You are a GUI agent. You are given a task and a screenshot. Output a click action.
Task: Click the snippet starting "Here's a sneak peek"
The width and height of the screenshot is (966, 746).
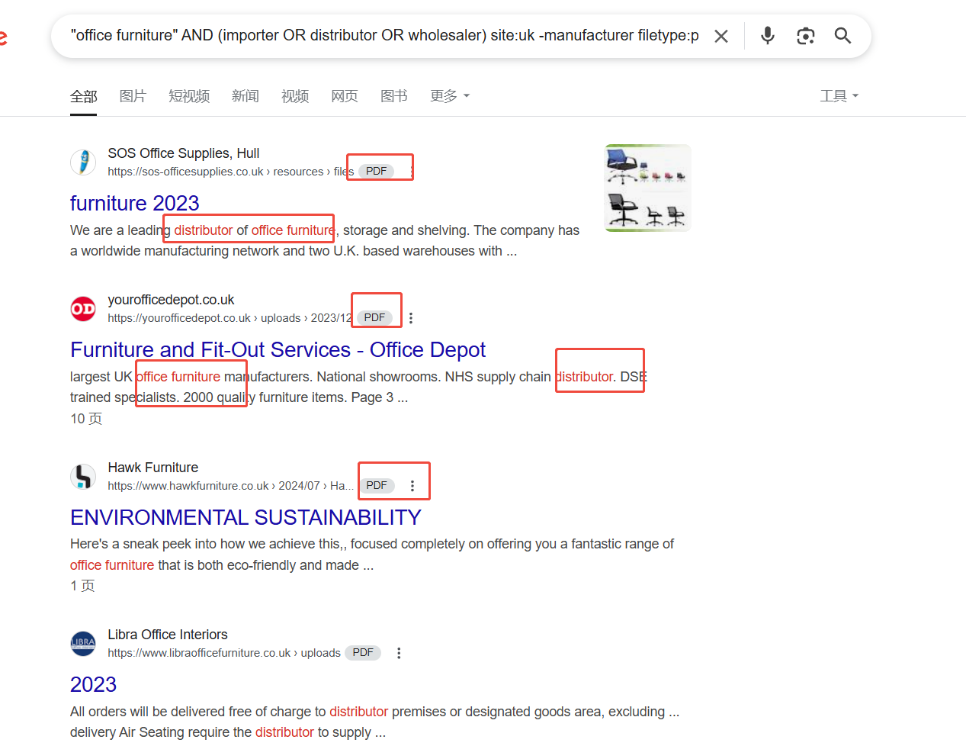click(x=372, y=555)
